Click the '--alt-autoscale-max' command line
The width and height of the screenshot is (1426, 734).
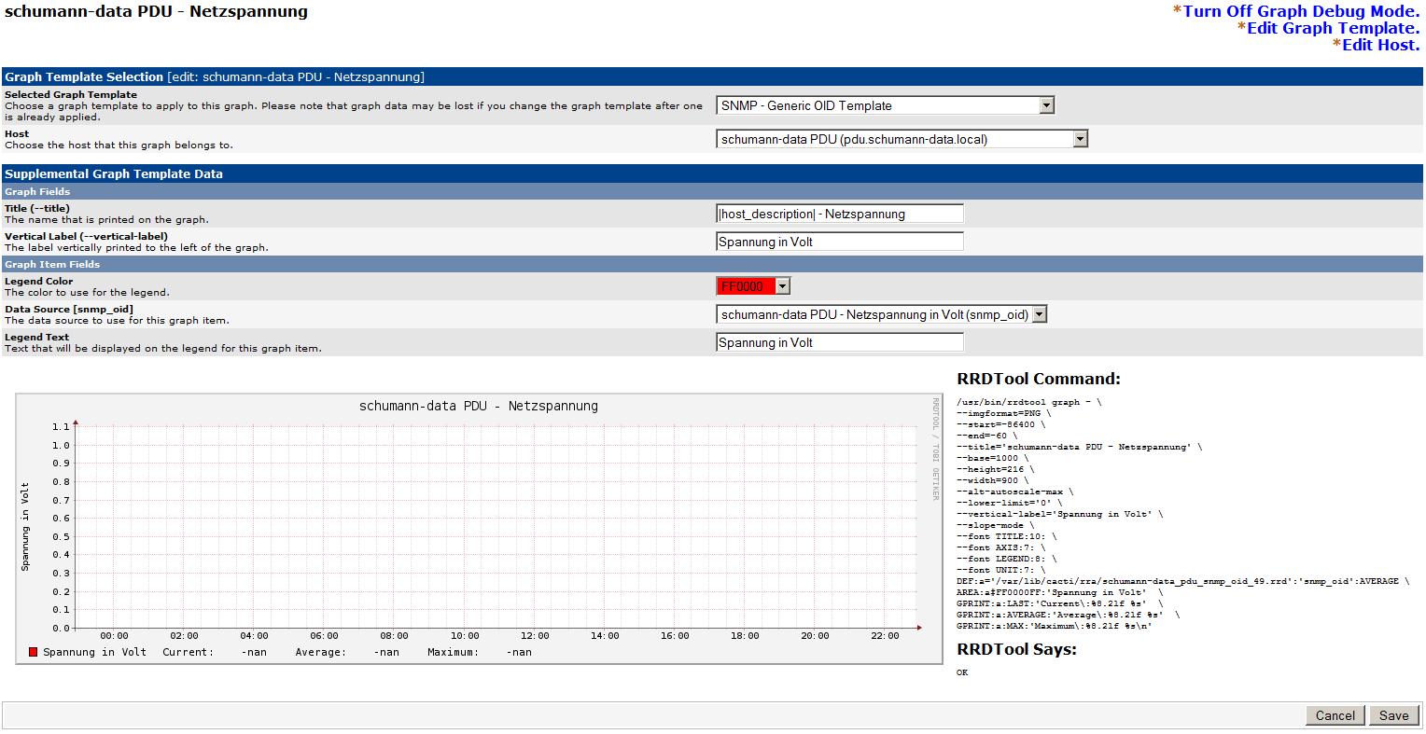(1014, 492)
